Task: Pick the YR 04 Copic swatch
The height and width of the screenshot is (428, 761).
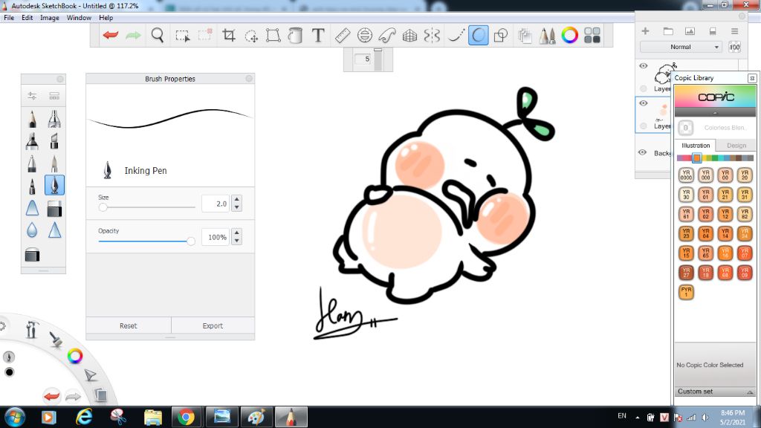Action: [x=706, y=233]
